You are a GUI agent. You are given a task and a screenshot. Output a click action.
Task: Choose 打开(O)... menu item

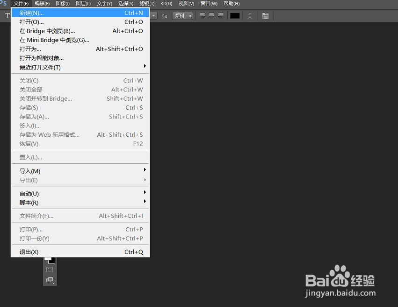[x=80, y=22]
